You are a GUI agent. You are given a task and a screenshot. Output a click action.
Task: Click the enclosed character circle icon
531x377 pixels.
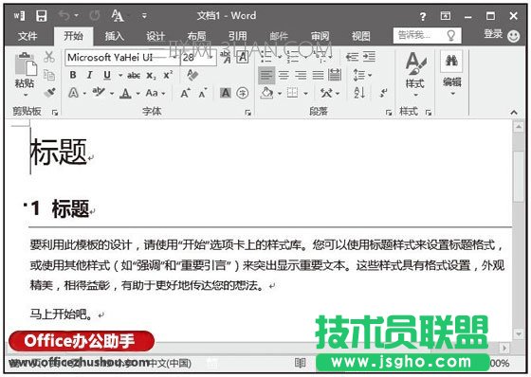243,93
